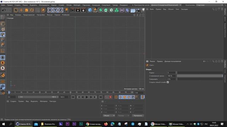This screenshot has height=127, width=227.
Task: Select the orange spline sketch tool
Action: (x=43, y=10)
